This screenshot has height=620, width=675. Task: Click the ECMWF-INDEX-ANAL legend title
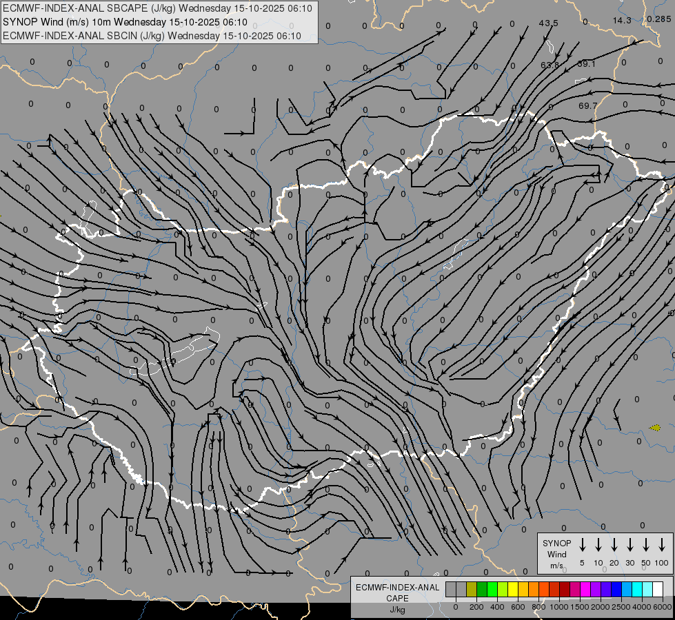coord(397,588)
